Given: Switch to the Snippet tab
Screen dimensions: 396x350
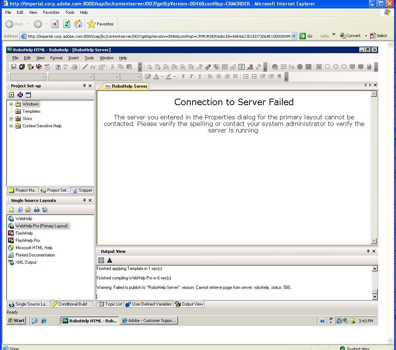Looking at the screenshot, I should point(82,190).
